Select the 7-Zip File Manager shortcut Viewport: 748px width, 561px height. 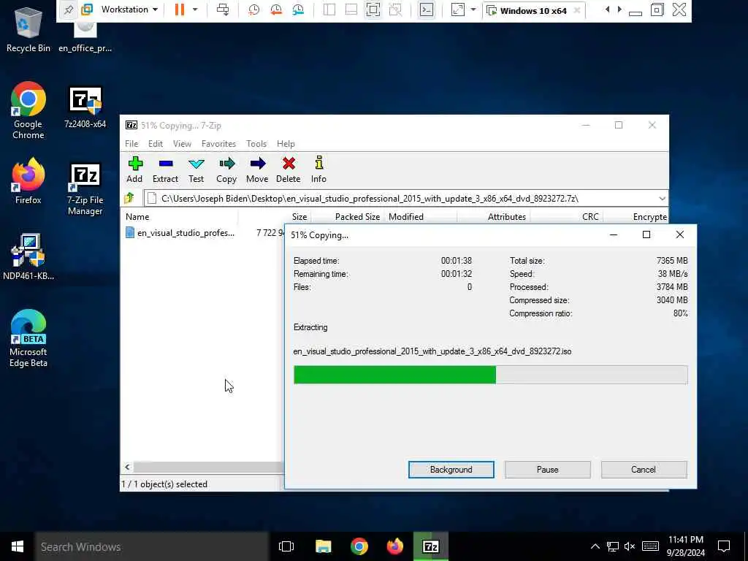pyautogui.click(x=85, y=189)
